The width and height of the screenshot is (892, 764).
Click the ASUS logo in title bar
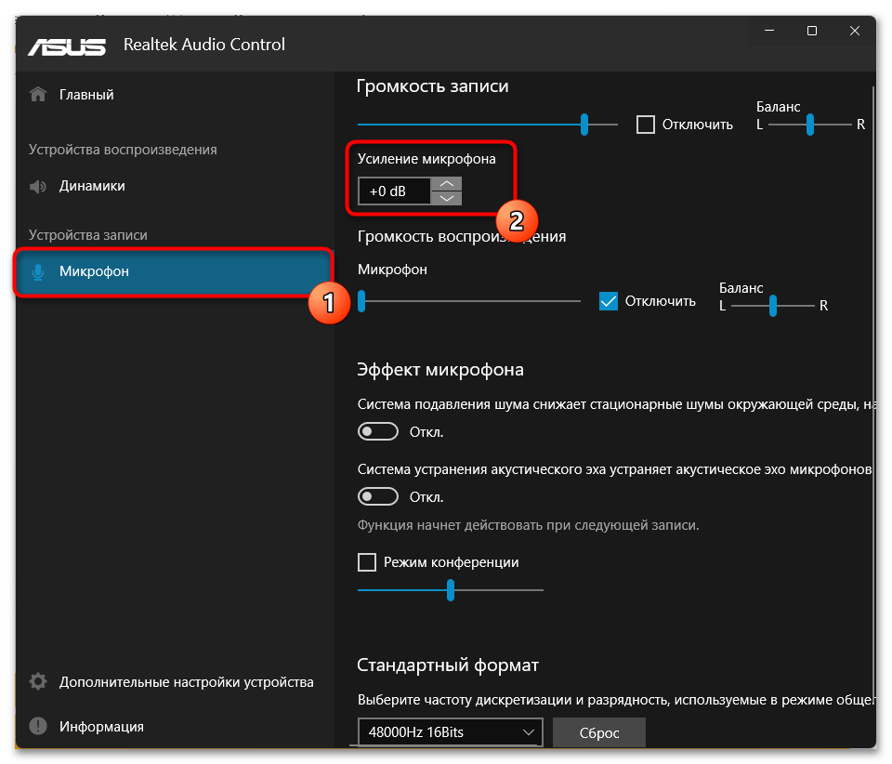tap(69, 46)
